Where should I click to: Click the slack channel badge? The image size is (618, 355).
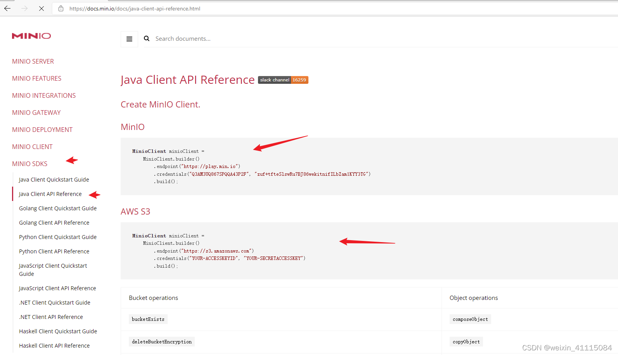pos(283,80)
